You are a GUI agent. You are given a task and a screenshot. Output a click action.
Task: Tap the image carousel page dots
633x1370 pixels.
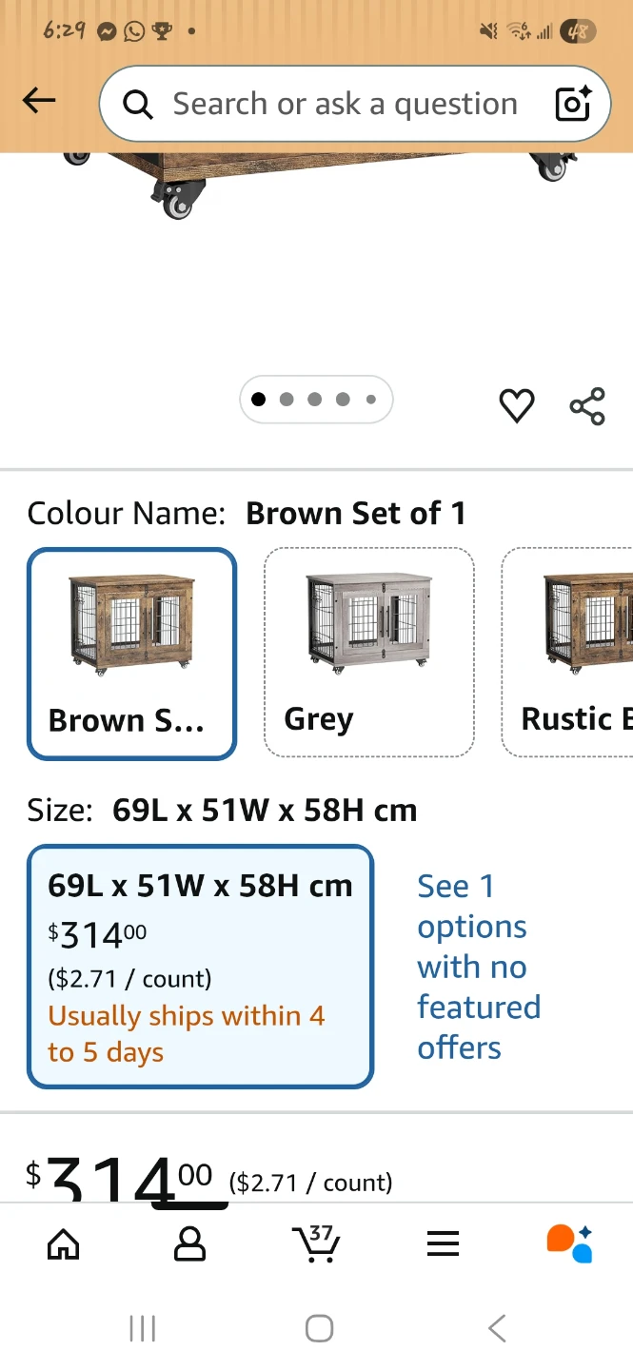(x=315, y=400)
